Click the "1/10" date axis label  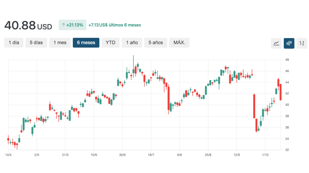pos(265,155)
